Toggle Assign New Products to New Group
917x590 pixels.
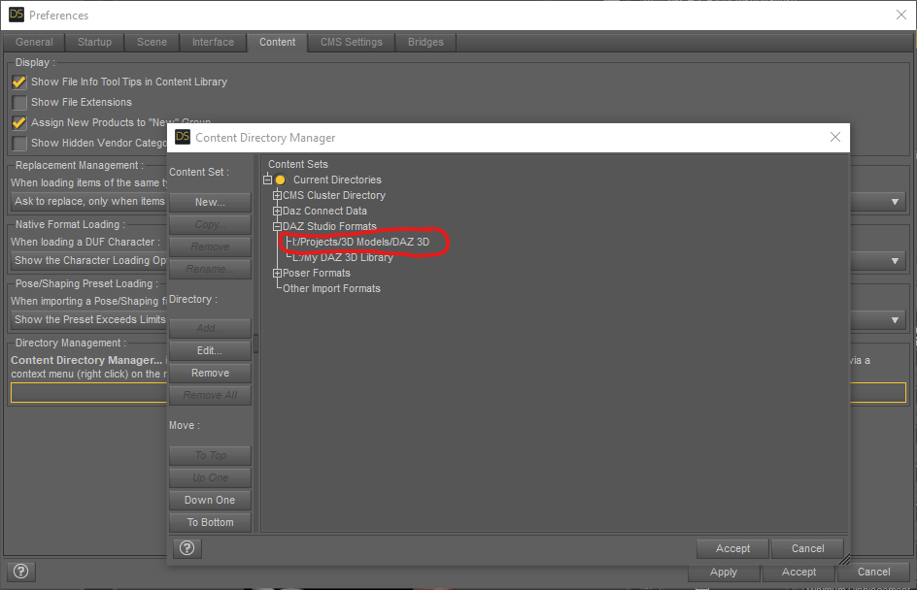click(x=19, y=122)
